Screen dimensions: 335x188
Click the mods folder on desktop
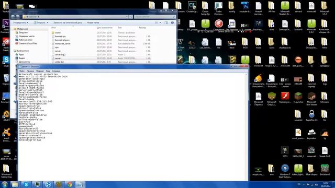pyautogui.click(x=258, y=43)
